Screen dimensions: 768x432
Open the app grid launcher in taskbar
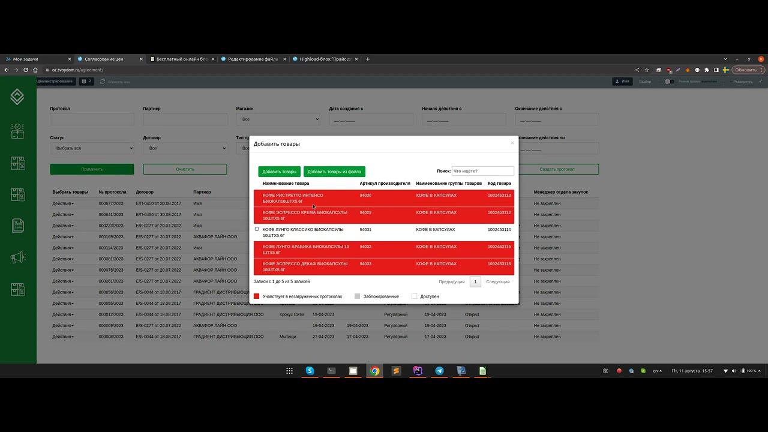[x=289, y=371]
